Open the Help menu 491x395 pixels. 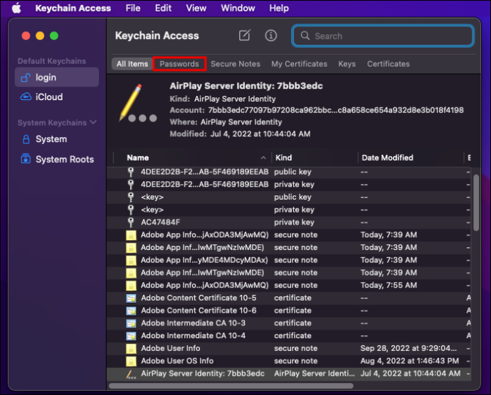click(279, 8)
